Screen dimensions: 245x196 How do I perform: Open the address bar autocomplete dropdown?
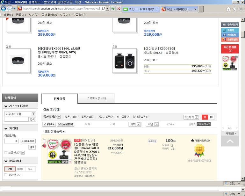click(107, 8)
